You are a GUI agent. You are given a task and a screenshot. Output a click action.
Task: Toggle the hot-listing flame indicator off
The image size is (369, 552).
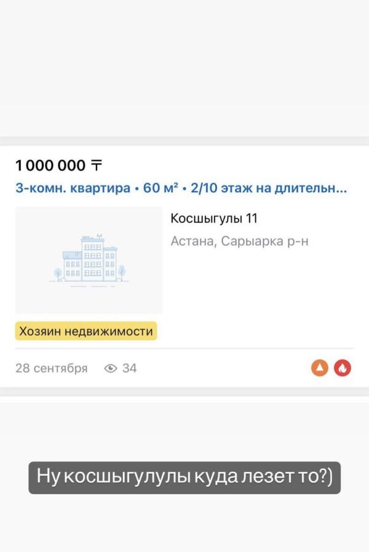coord(343,368)
